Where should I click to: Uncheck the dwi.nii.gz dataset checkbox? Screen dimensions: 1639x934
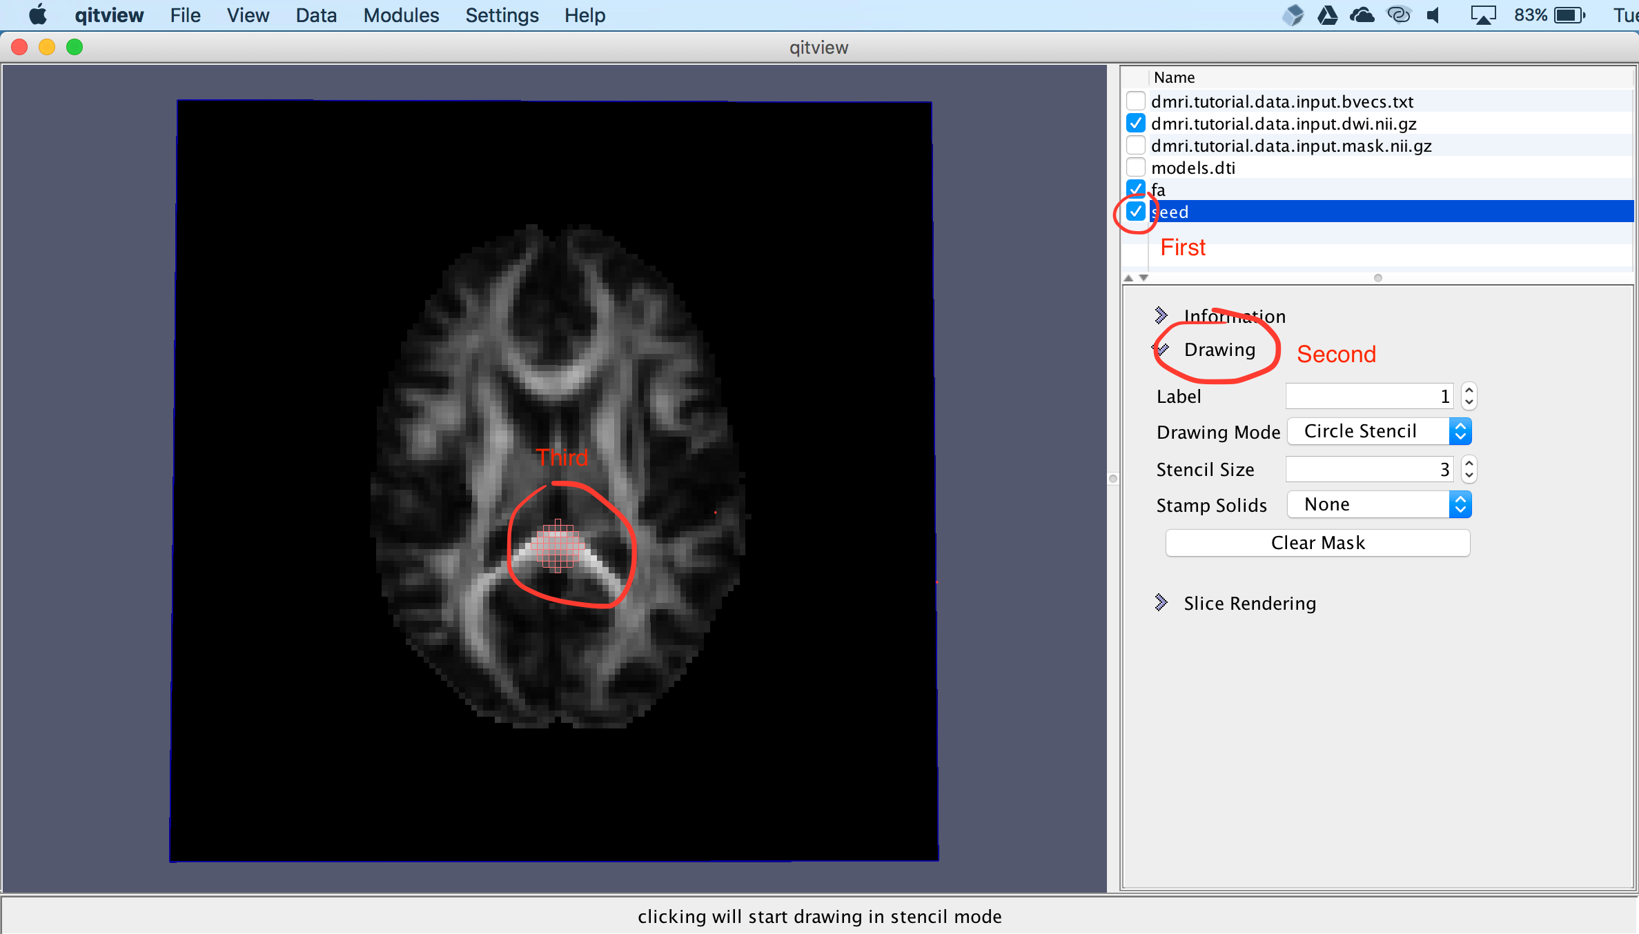pyautogui.click(x=1136, y=123)
